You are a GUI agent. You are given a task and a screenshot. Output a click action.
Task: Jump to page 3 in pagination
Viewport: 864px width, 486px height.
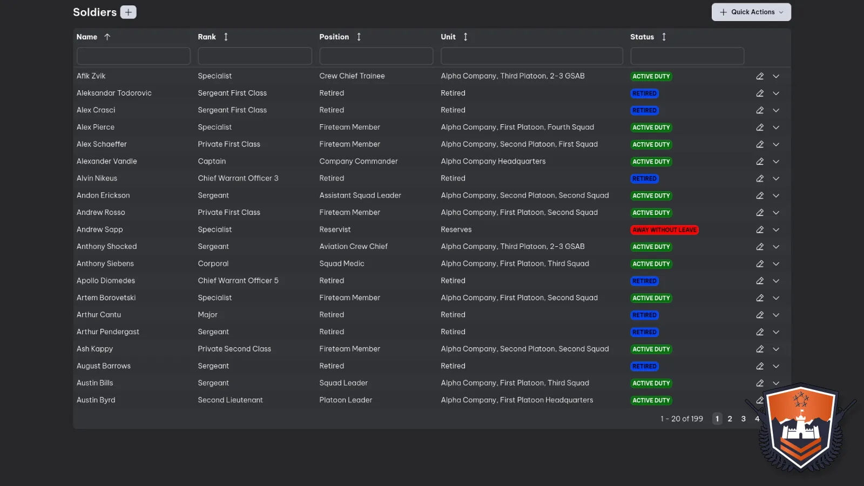coord(743,418)
